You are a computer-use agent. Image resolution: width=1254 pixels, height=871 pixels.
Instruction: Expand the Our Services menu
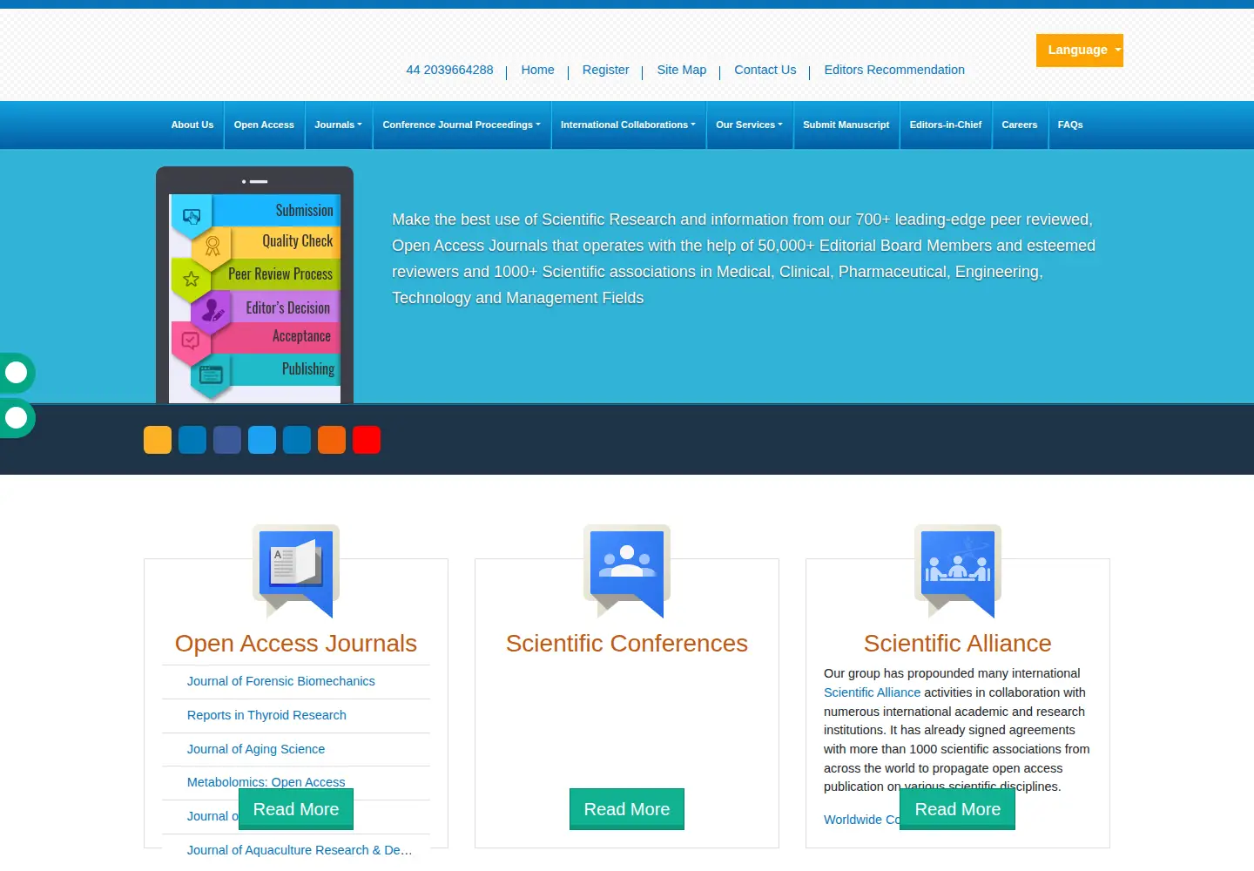coord(749,125)
